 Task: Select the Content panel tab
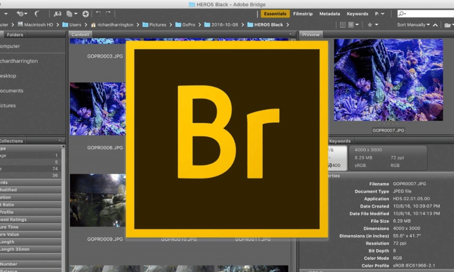click(80, 34)
